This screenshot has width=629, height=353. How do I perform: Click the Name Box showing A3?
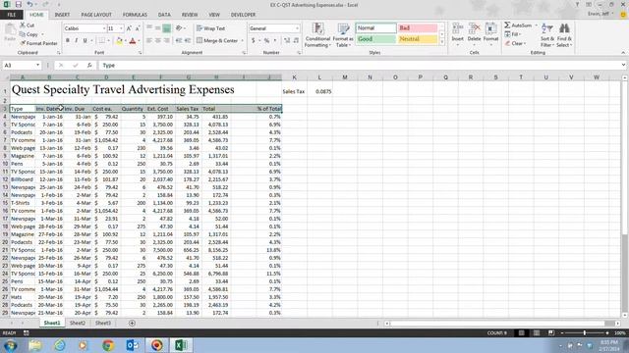[22, 65]
